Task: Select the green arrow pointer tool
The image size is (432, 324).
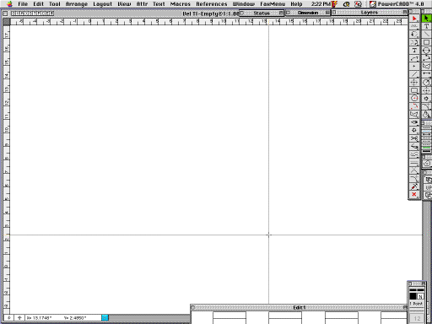Action: (426, 19)
